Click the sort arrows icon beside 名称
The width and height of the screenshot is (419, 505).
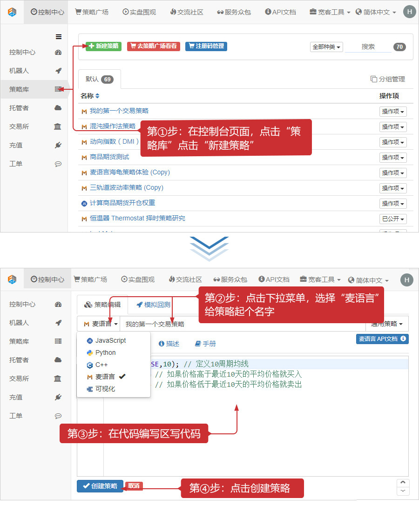[x=97, y=96]
